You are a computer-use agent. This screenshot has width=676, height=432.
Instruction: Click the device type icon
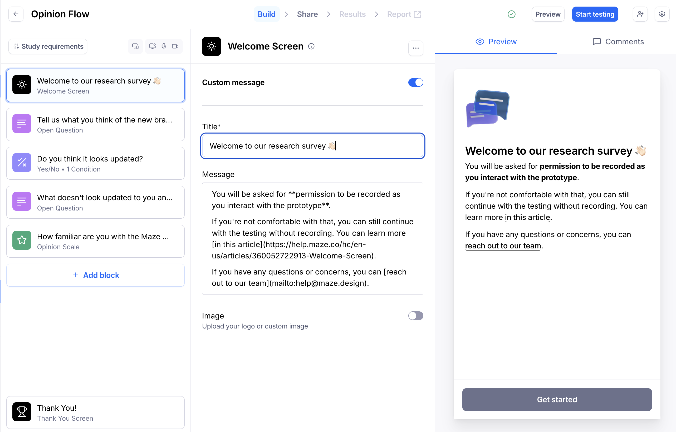click(135, 46)
